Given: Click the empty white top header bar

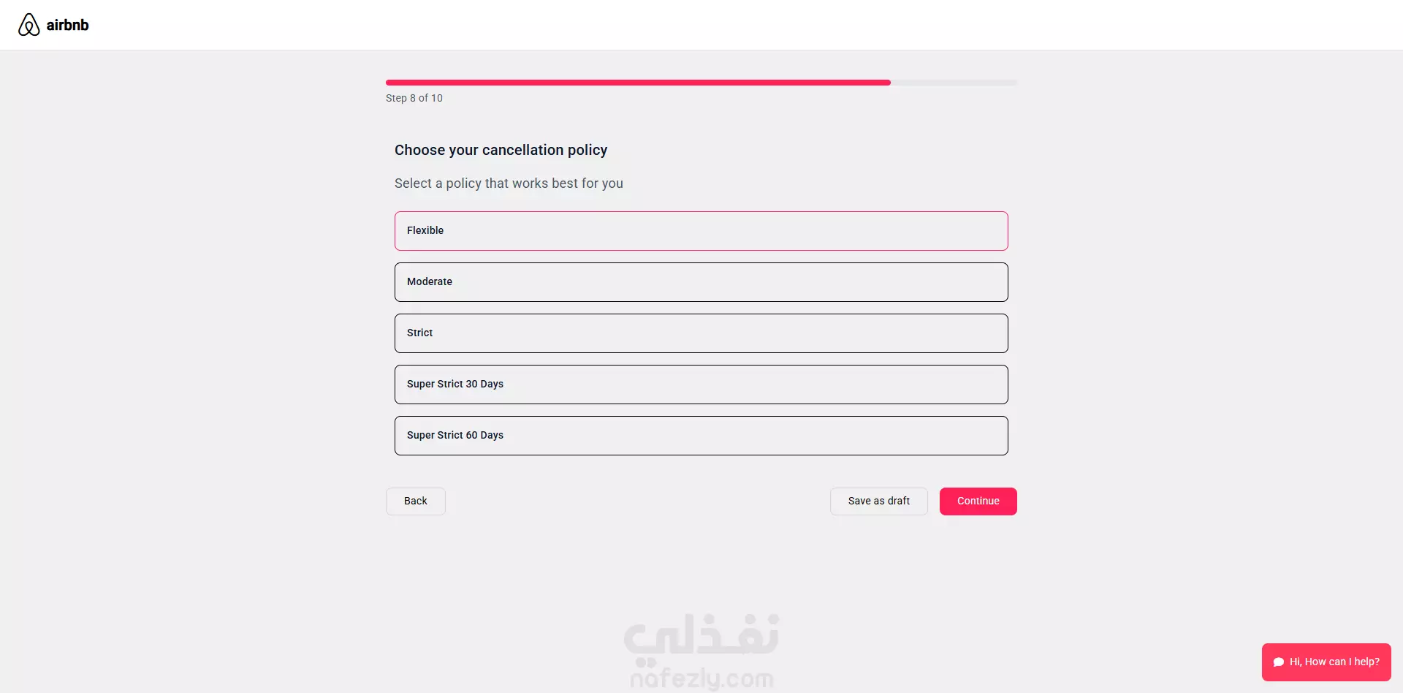Looking at the screenshot, I should tap(731, 25).
